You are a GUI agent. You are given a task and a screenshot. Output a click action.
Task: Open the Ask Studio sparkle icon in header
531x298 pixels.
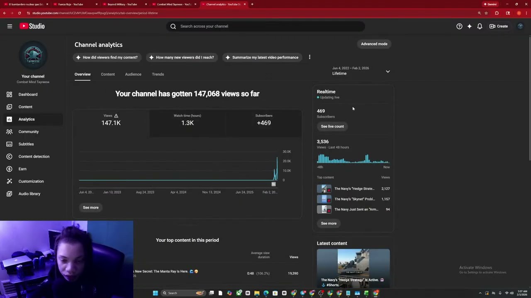click(469, 26)
